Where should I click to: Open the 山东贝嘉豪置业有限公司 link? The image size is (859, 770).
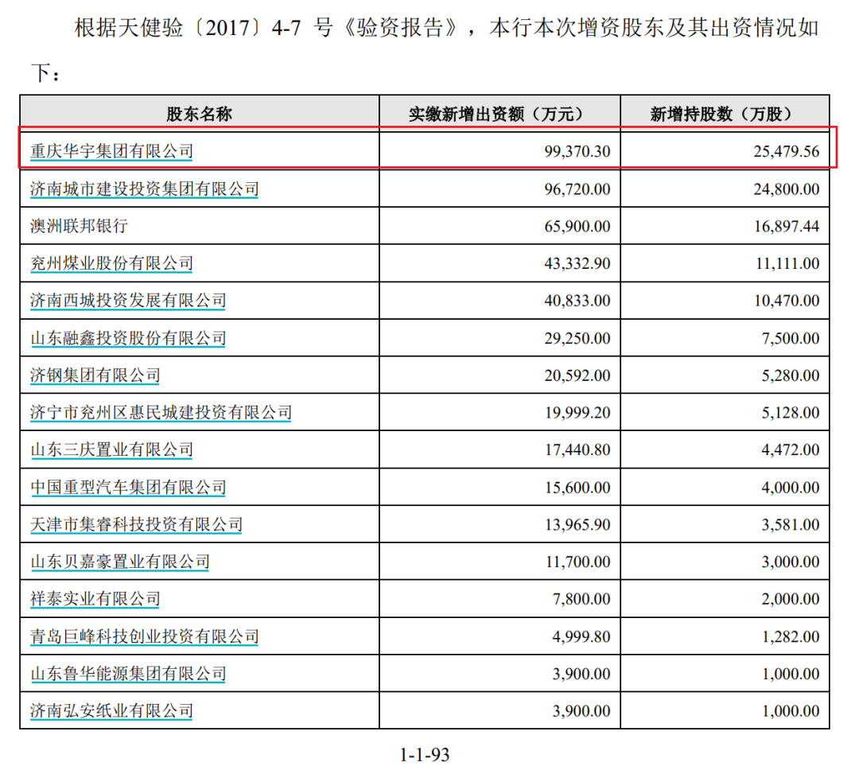[x=120, y=562]
